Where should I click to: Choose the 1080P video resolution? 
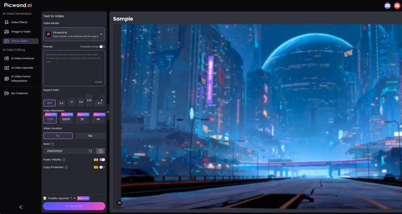click(x=66, y=119)
